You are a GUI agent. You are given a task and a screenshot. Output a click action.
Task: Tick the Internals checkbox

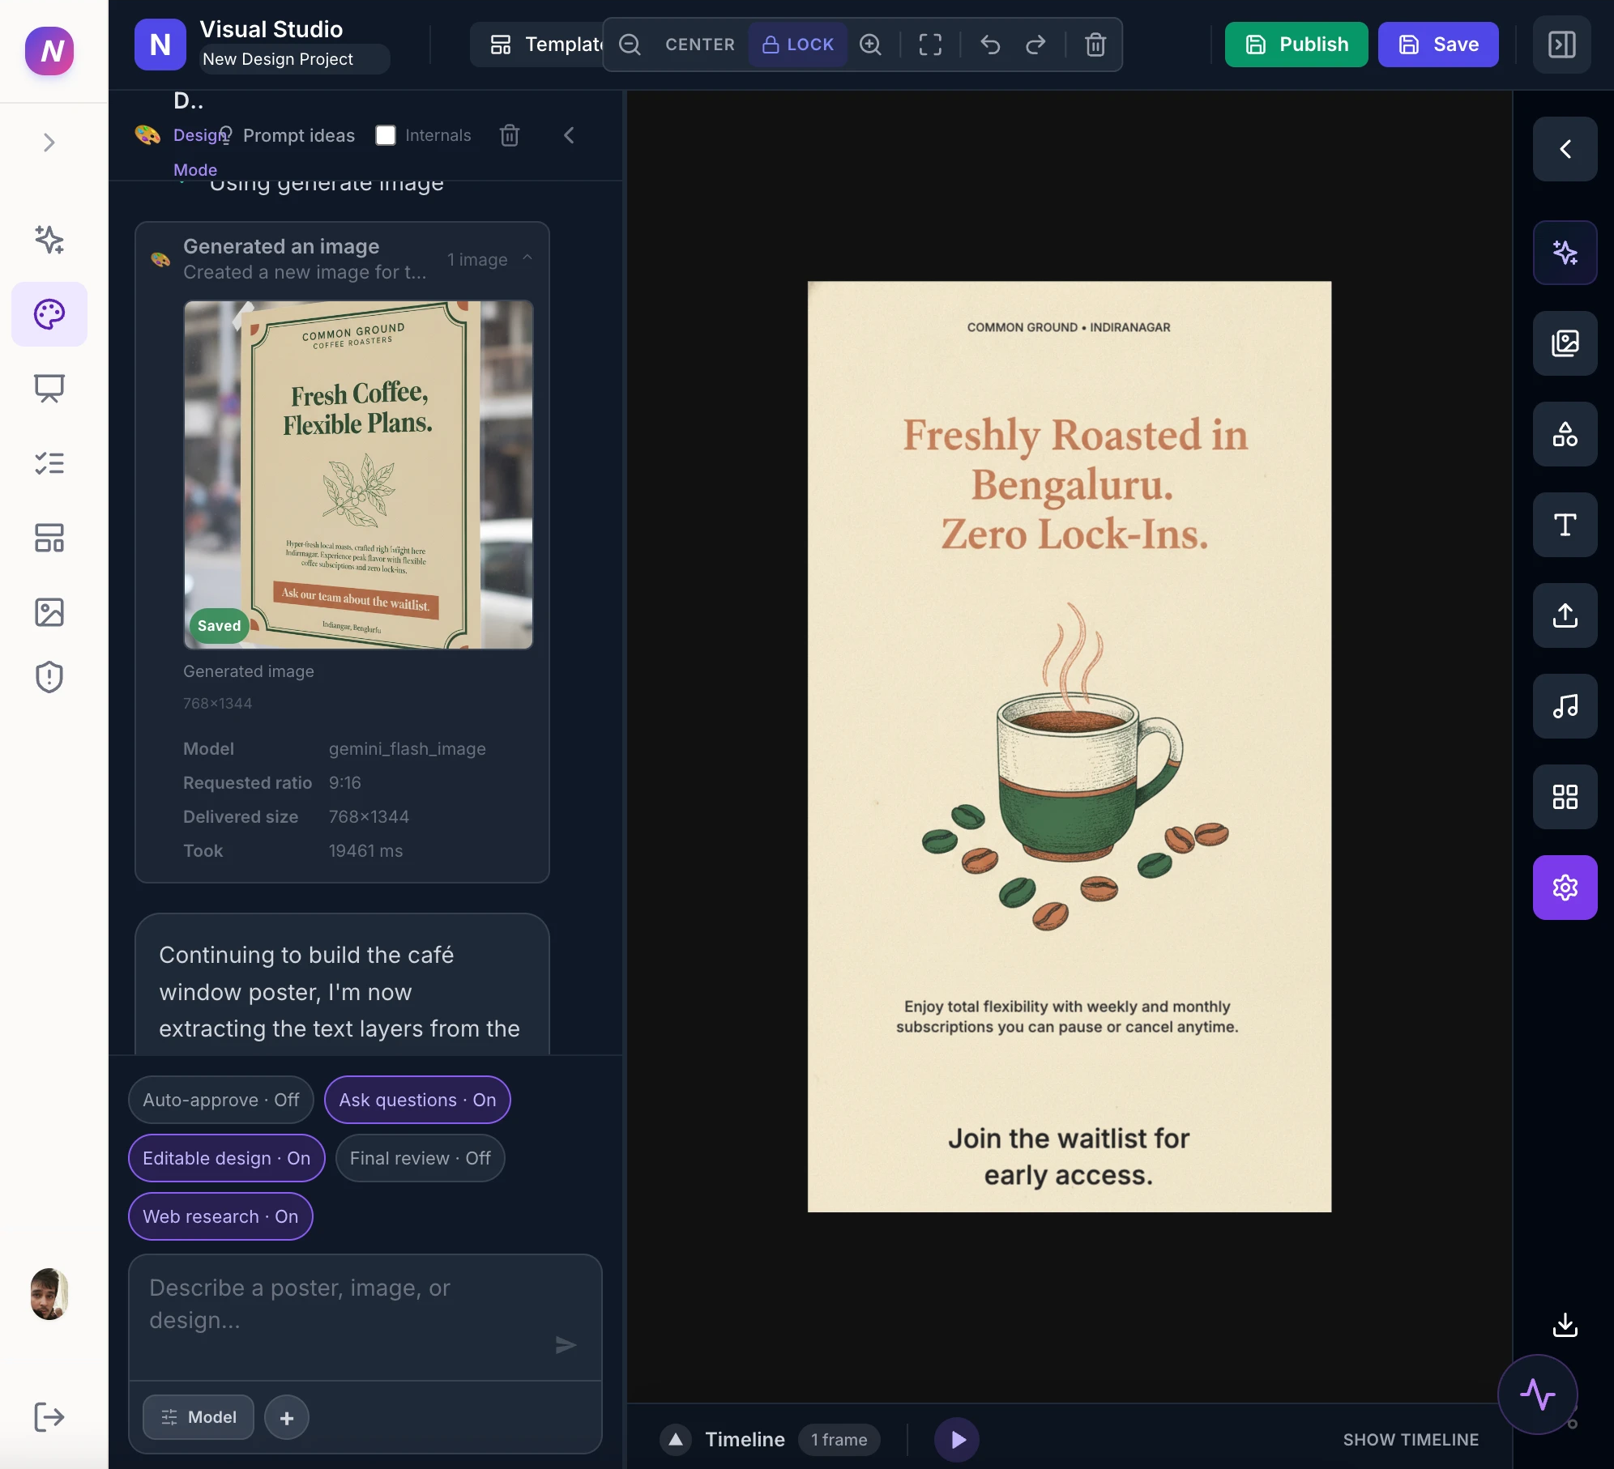(x=386, y=135)
